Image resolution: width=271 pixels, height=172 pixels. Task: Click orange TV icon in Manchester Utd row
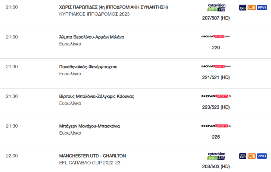[x=251, y=156]
